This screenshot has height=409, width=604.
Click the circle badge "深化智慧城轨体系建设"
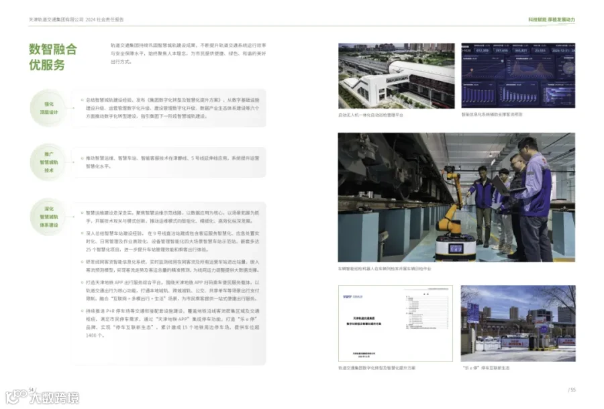tap(48, 217)
